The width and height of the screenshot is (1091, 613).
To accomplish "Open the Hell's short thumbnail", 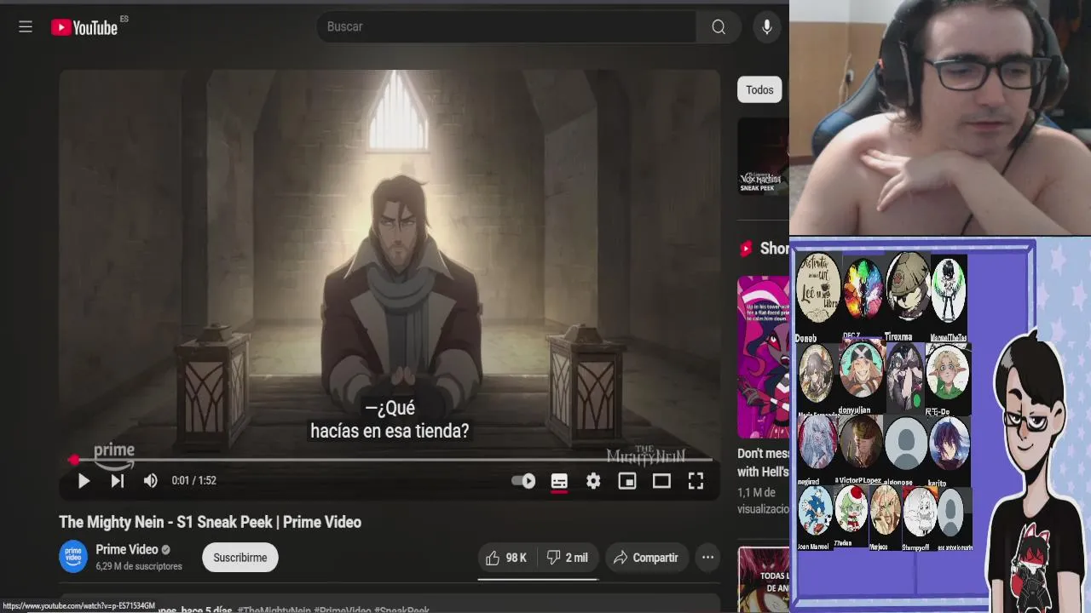I will 763,356.
